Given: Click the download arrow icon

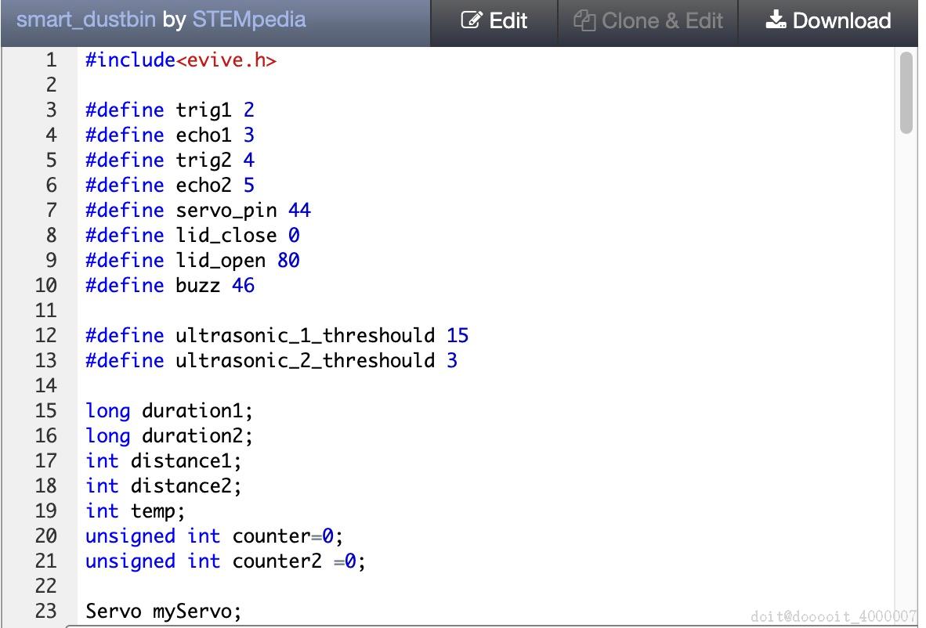Looking at the screenshot, I should 776,20.
